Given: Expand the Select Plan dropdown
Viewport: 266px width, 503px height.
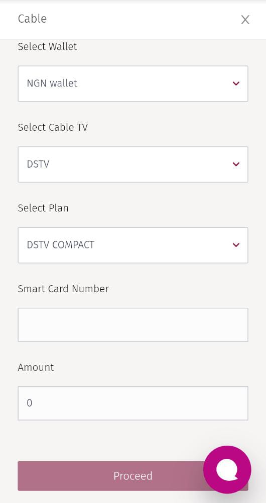Looking at the screenshot, I should pyautogui.click(x=133, y=245).
